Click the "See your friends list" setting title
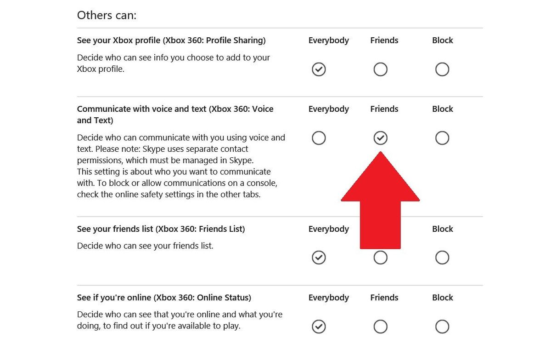 click(x=161, y=229)
